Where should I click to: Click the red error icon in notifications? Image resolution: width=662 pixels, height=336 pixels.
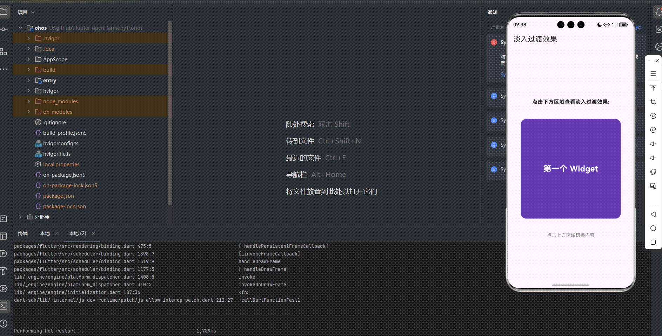click(494, 42)
